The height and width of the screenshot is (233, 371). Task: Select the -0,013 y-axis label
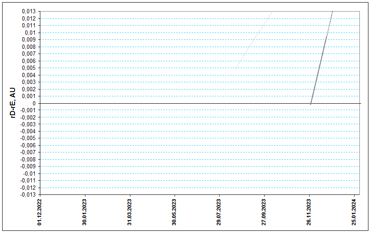(x=28, y=195)
